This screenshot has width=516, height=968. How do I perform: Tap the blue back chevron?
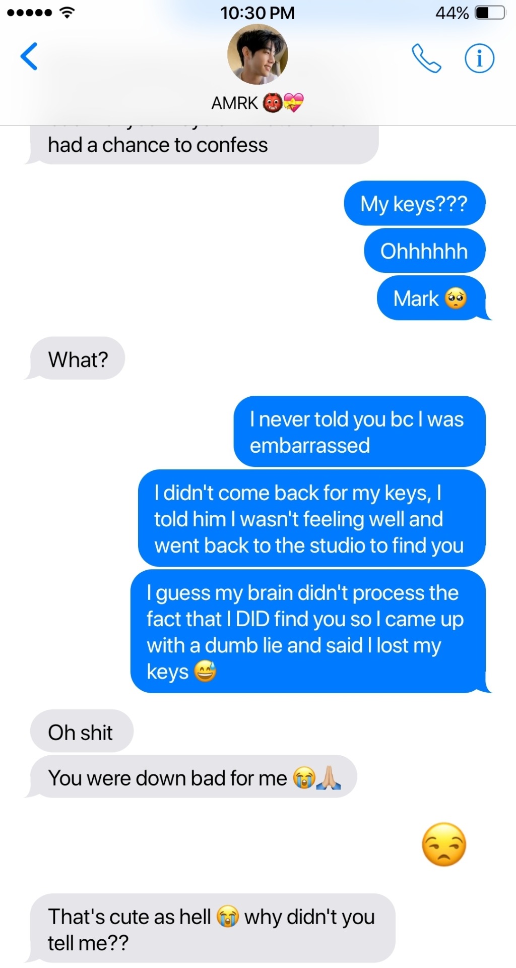tap(29, 56)
